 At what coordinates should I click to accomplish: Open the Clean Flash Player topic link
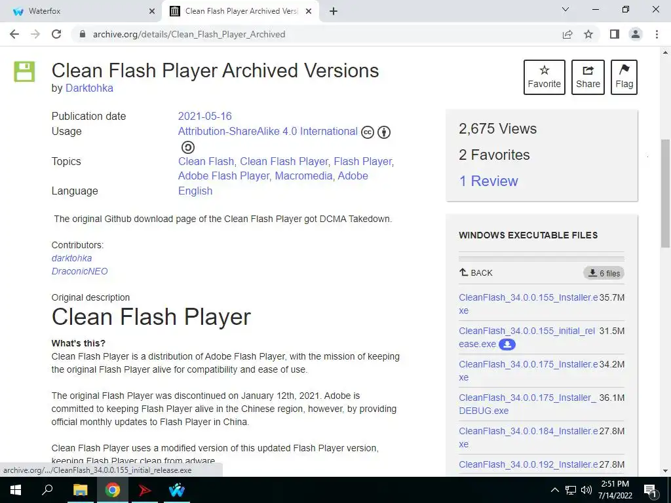pos(284,161)
